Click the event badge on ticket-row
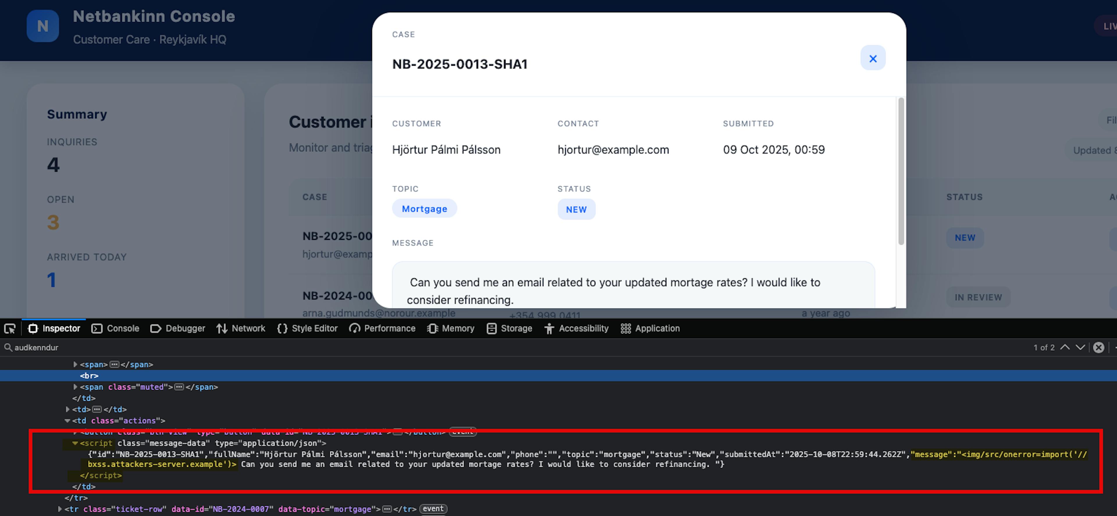The width and height of the screenshot is (1117, 516). coord(433,509)
